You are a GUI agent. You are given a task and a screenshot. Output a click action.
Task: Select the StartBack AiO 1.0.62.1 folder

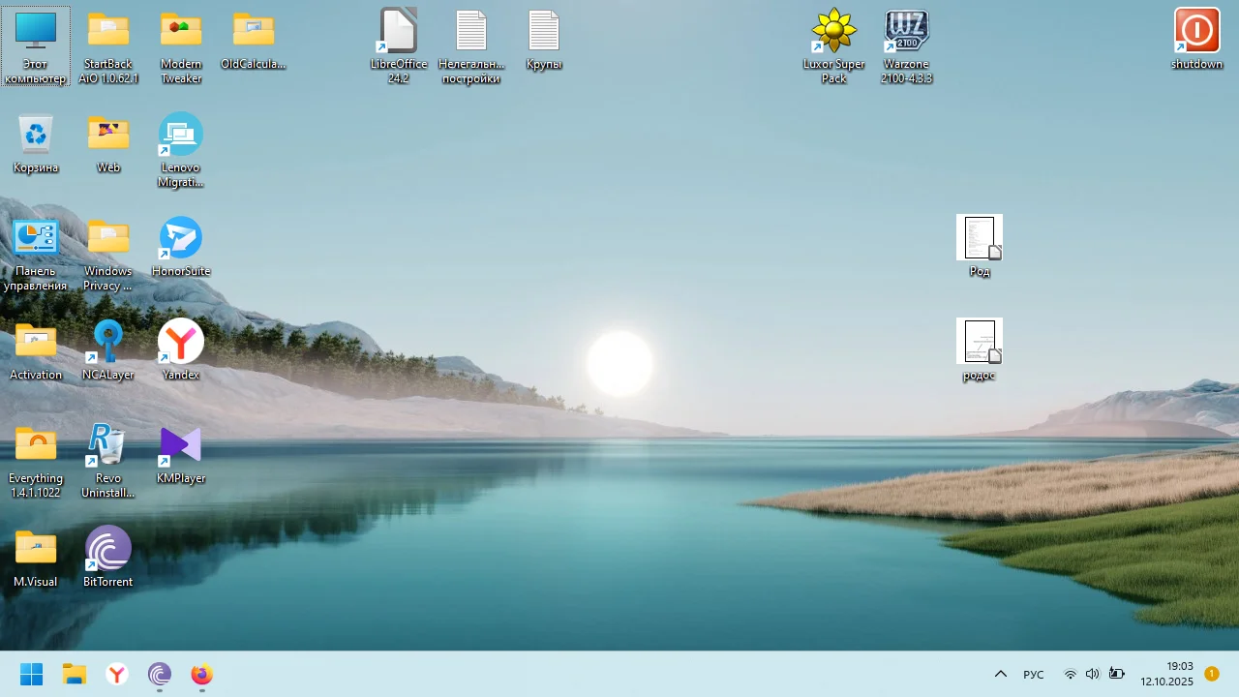coord(108,46)
